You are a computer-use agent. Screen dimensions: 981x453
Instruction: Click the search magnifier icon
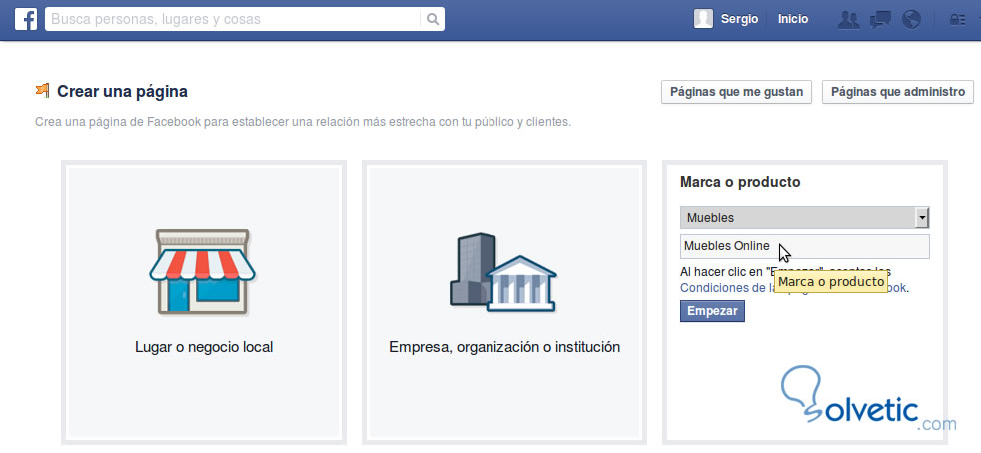(x=433, y=19)
